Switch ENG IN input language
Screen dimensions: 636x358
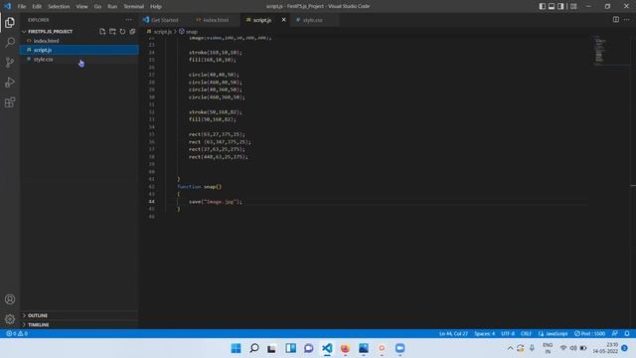548,348
